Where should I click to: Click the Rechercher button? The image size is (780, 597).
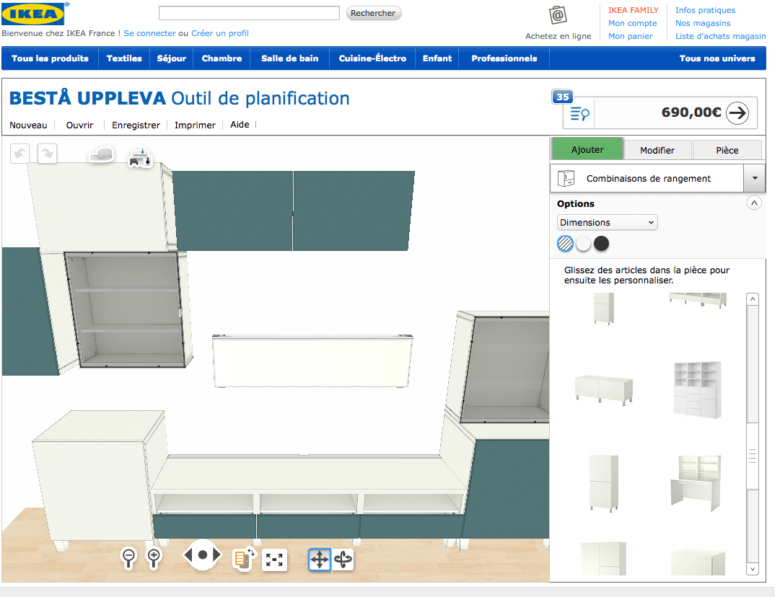(373, 13)
